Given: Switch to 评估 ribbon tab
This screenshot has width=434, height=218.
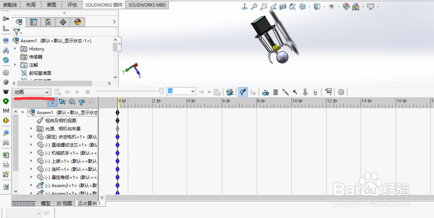Looking at the screenshot, I should click(72, 5).
